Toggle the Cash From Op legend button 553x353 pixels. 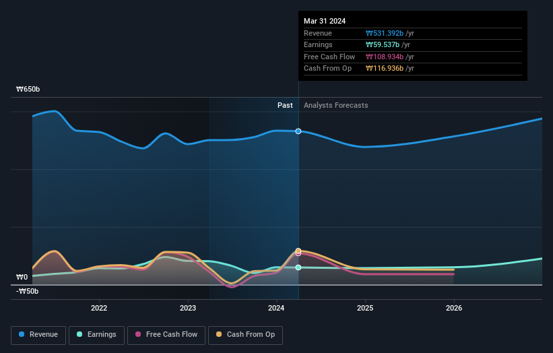pyautogui.click(x=245, y=335)
